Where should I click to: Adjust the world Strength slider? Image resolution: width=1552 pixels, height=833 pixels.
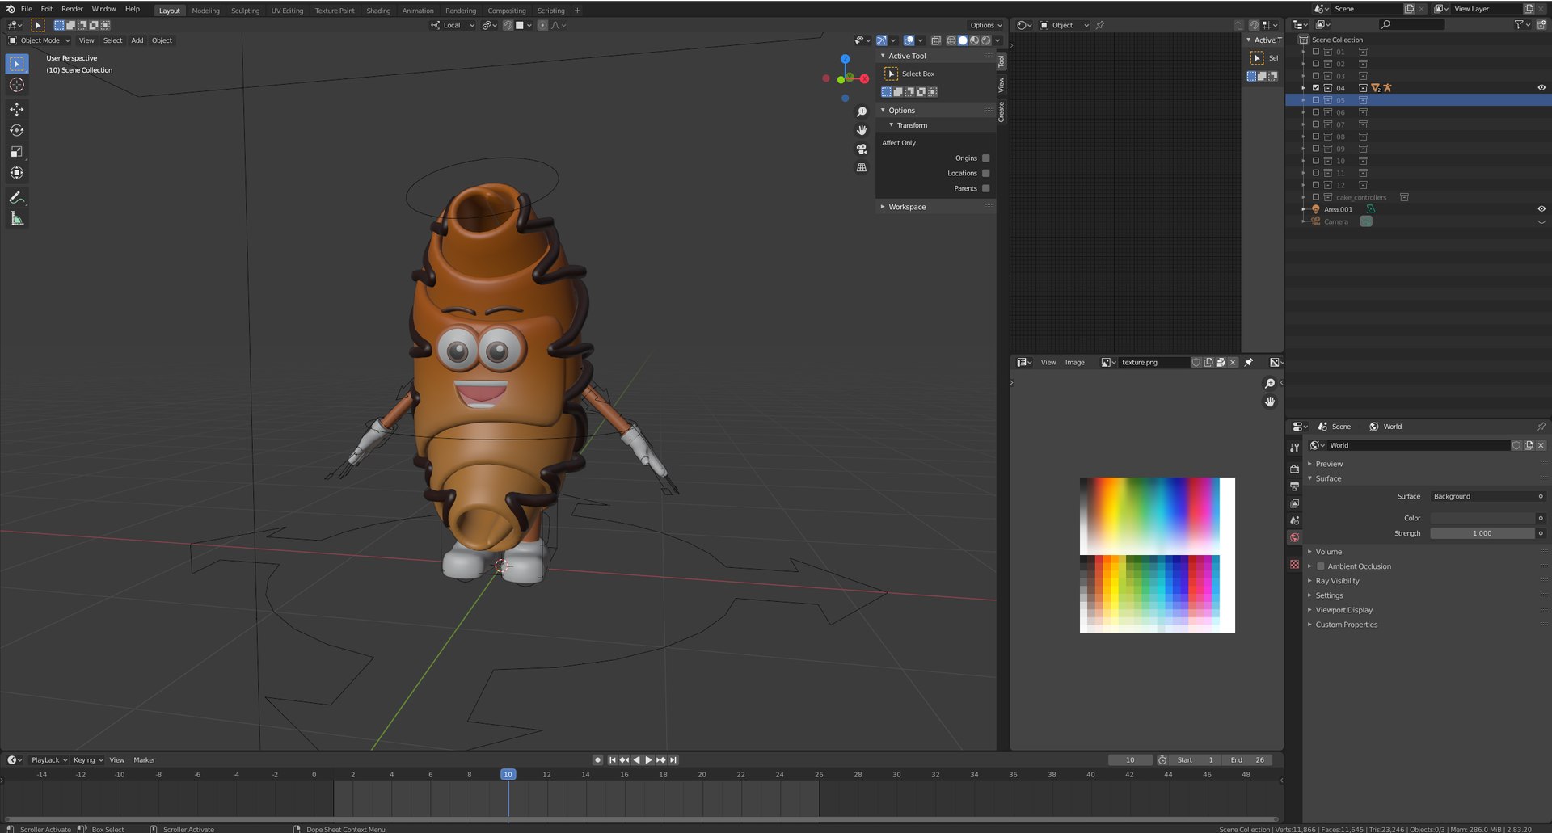point(1482,533)
